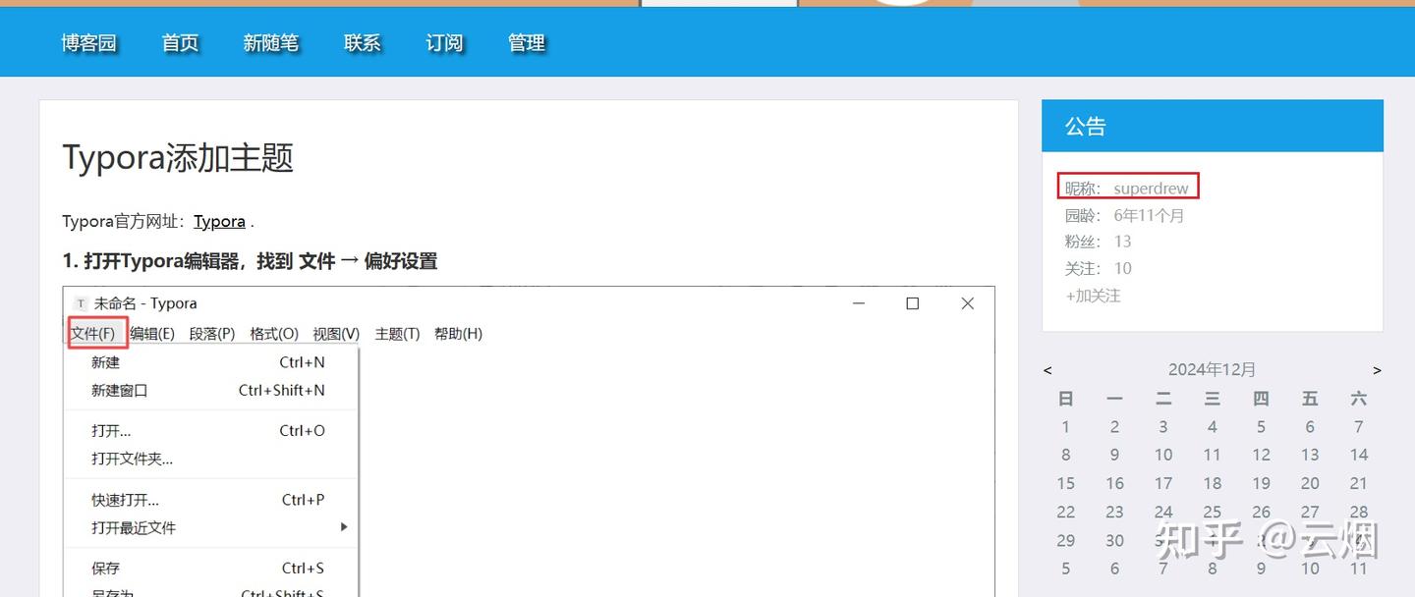This screenshot has width=1415, height=597.
Task: Choose the 新建 option in the file menu
Action: click(x=105, y=361)
